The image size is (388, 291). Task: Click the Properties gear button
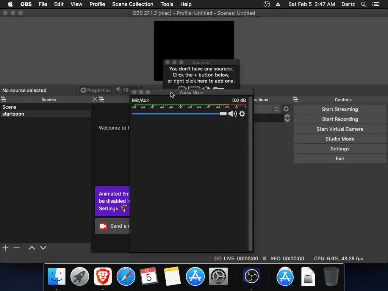[x=95, y=90]
